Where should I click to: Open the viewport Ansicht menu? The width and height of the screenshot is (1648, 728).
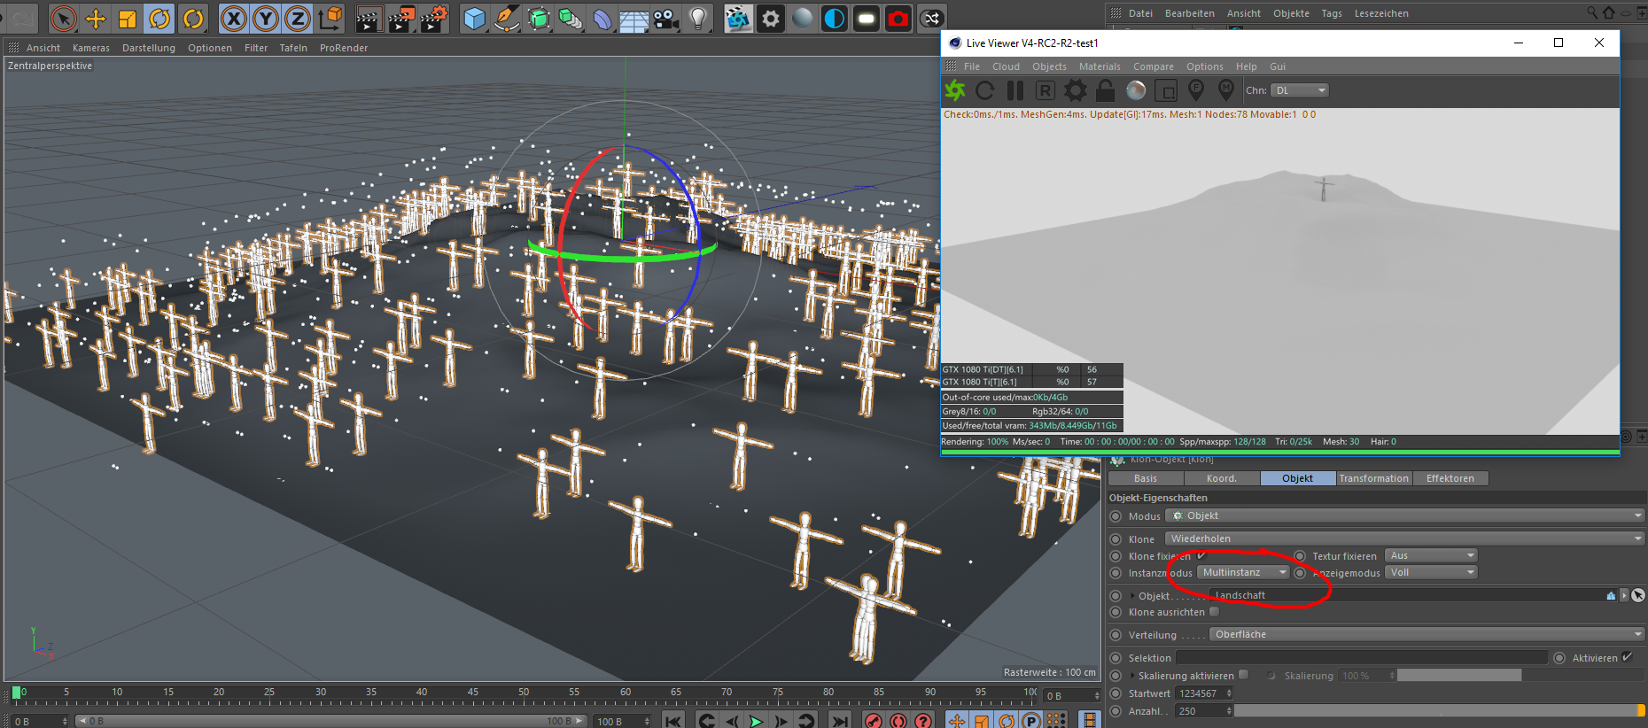tap(43, 48)
